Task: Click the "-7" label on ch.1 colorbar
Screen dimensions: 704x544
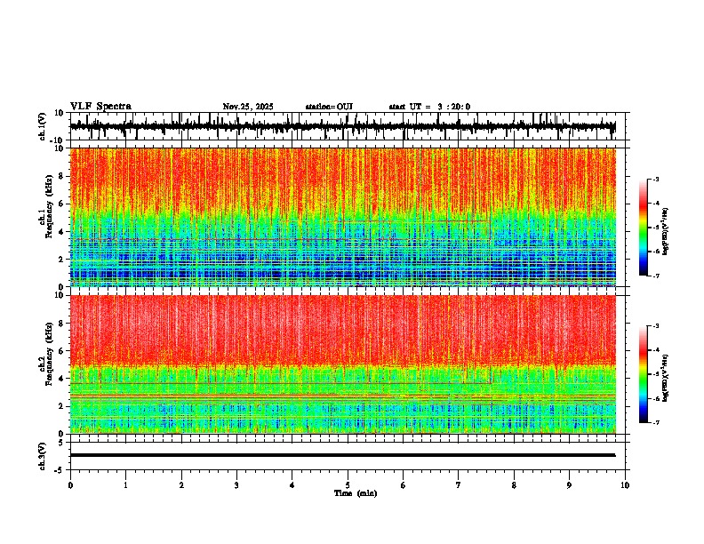Action: tap(656, 276)
